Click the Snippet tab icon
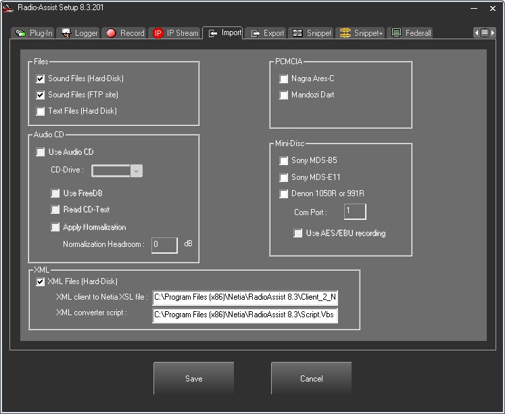Screen dimensions: 505x414 pos(297,33)
